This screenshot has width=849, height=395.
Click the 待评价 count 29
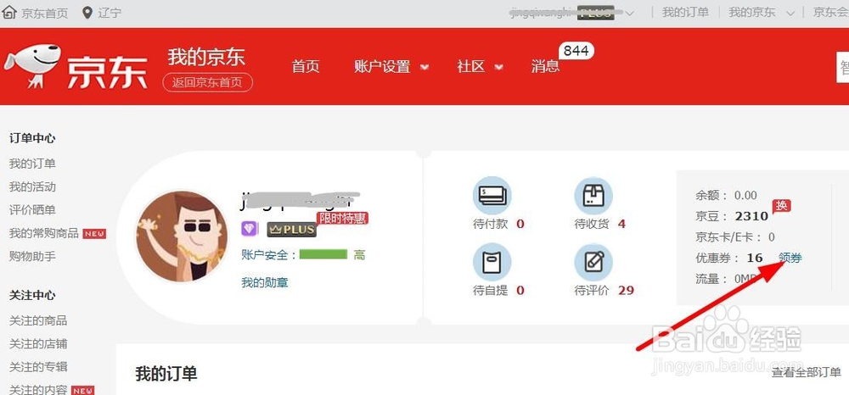pyautogui.click(x=626, y=291)
